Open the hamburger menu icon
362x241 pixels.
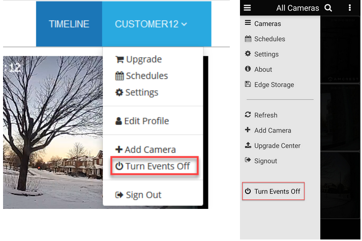tap(248, 8)
